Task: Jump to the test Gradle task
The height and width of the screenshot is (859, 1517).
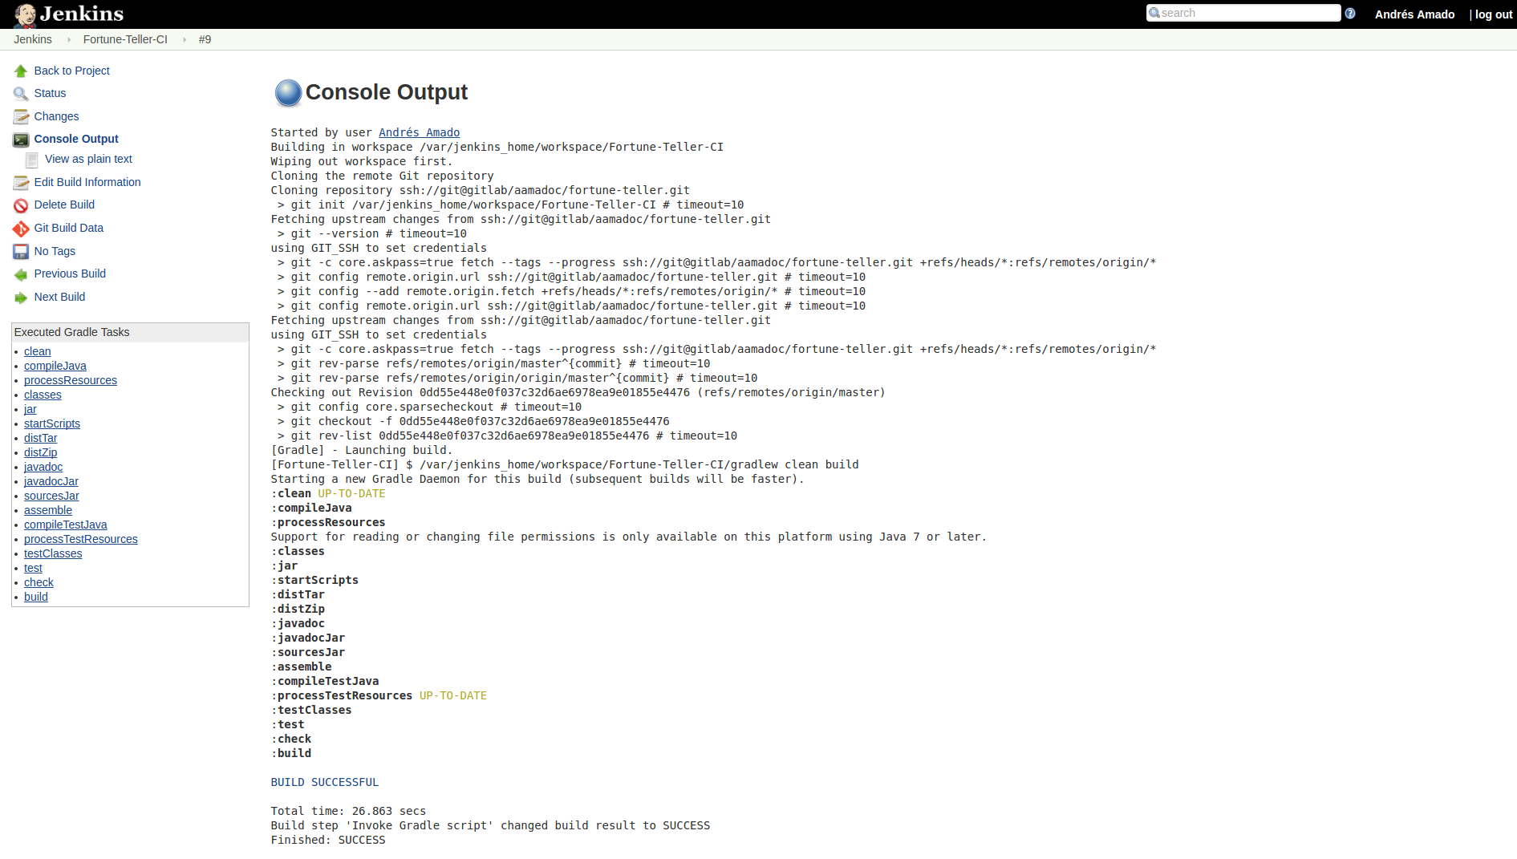Action: coord(33,568)
